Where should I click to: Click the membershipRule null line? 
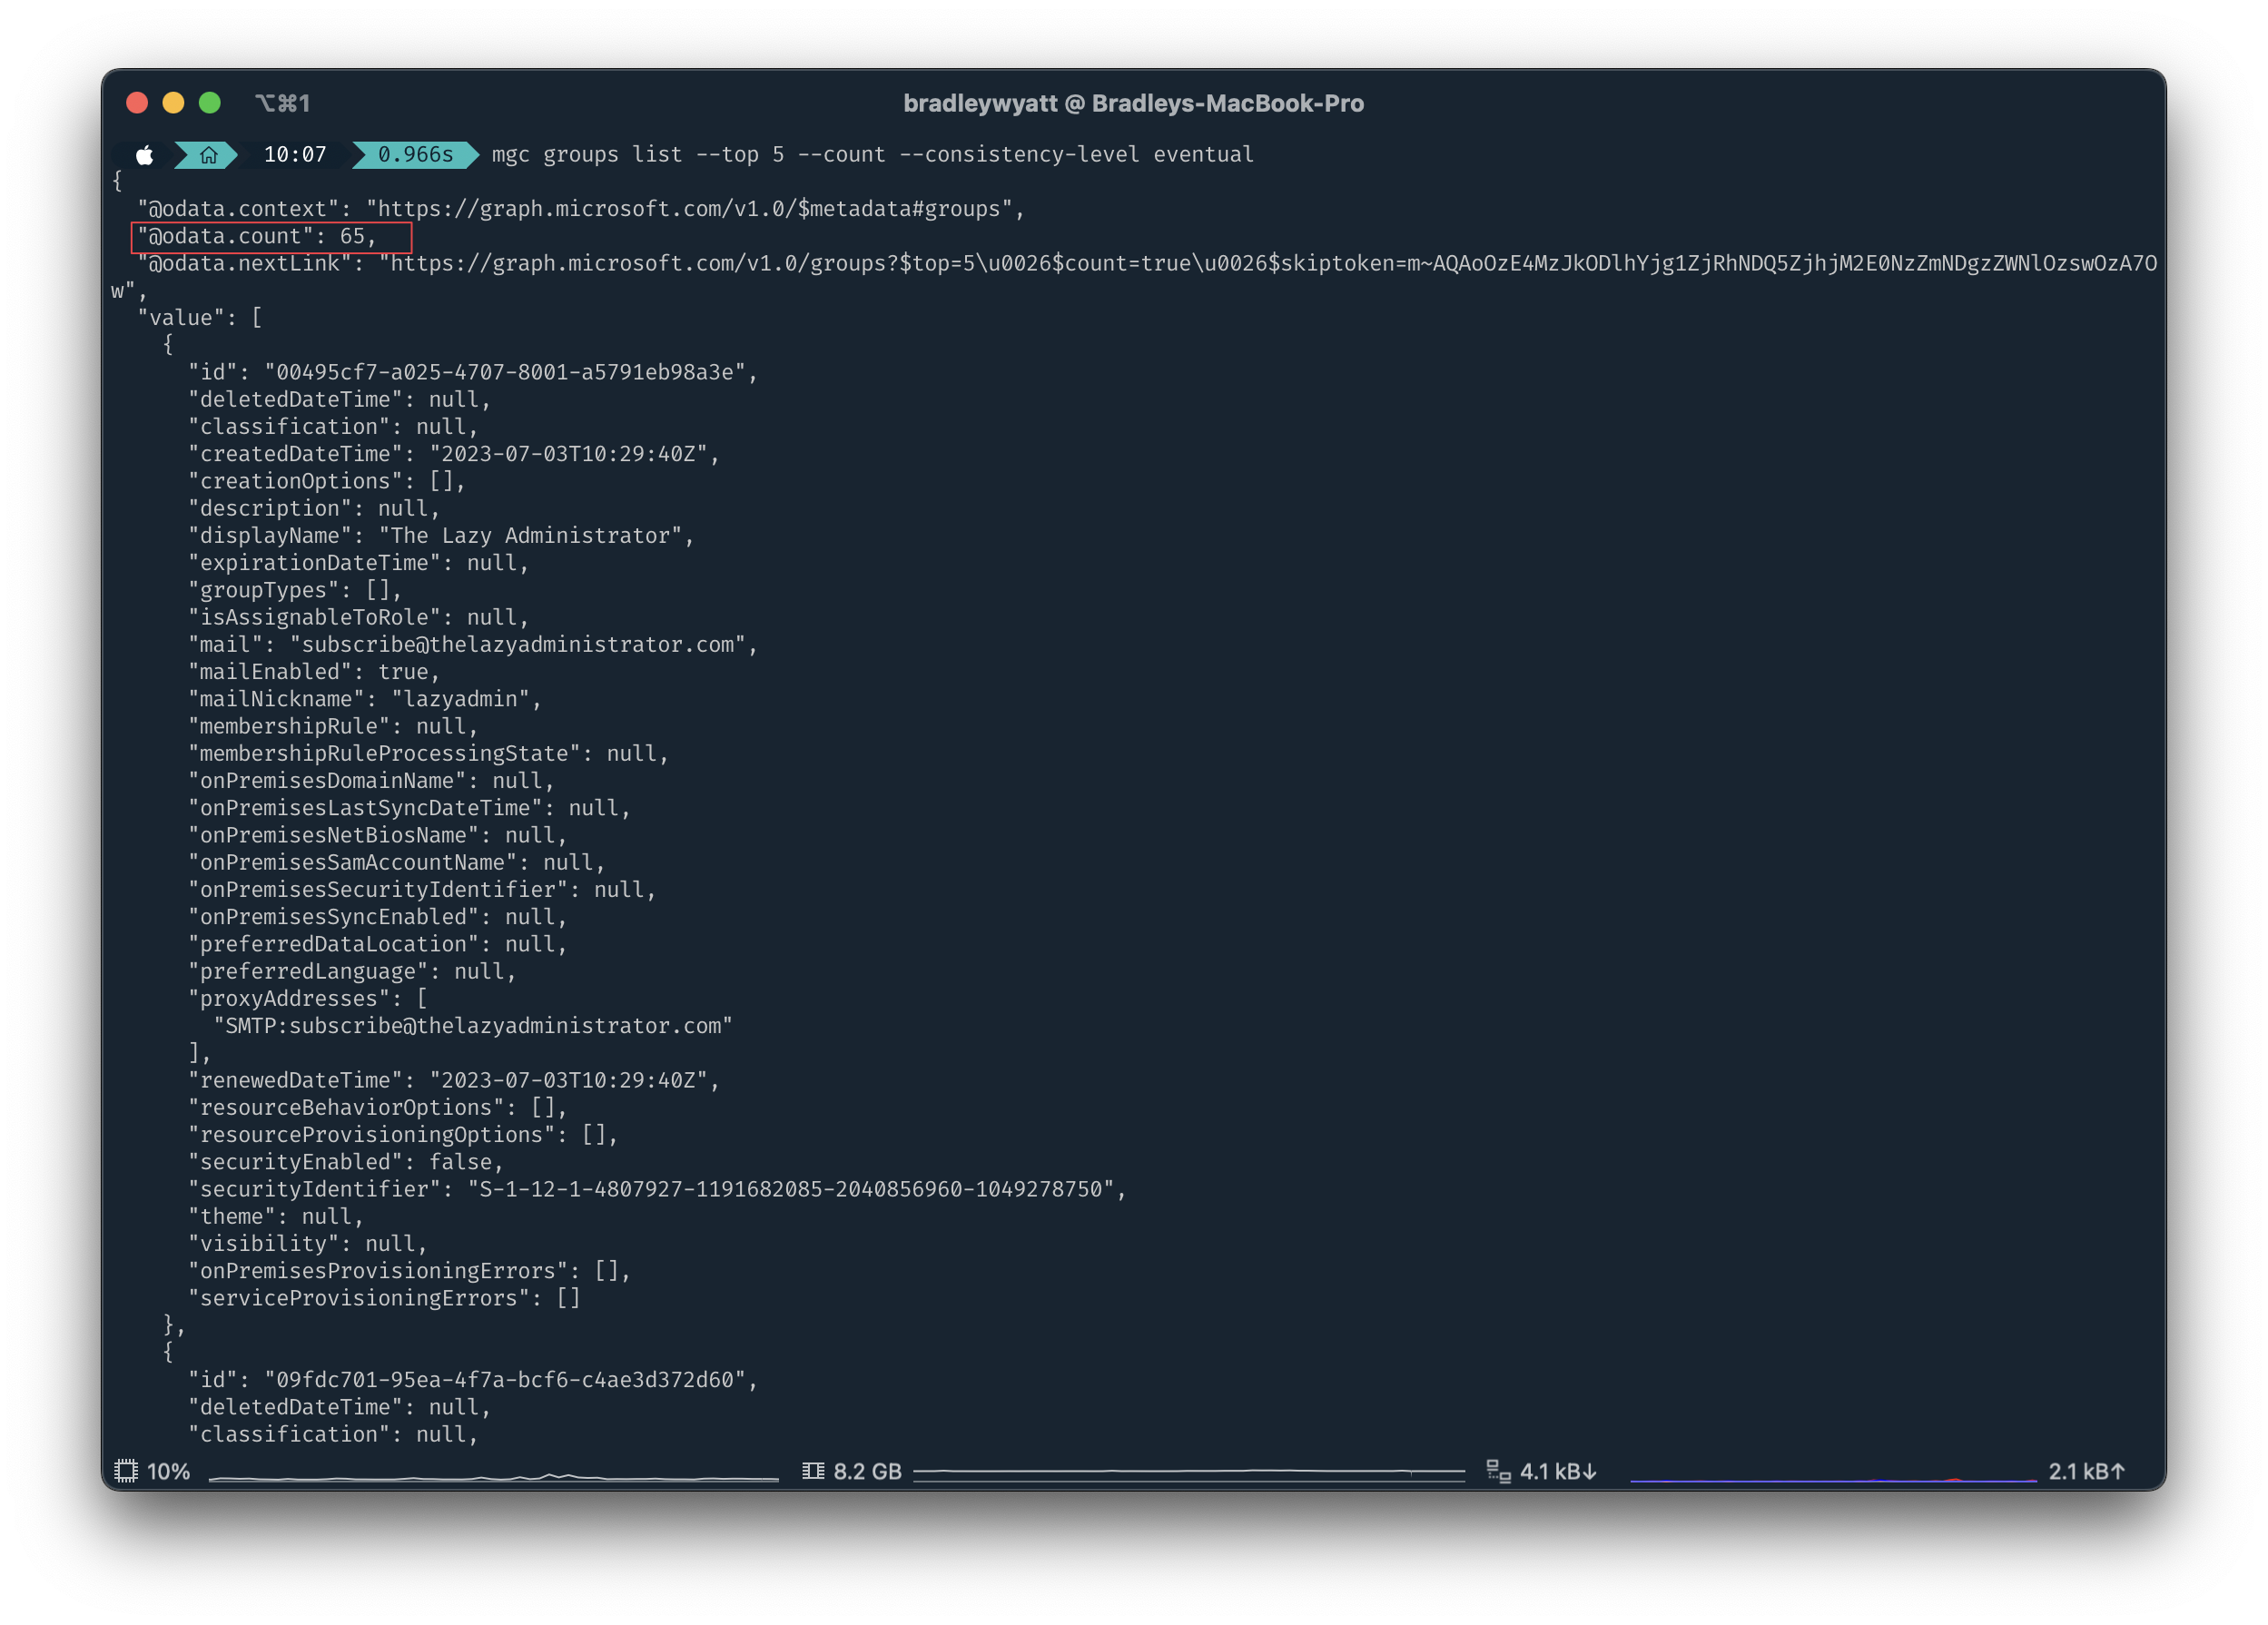[333, 726]
